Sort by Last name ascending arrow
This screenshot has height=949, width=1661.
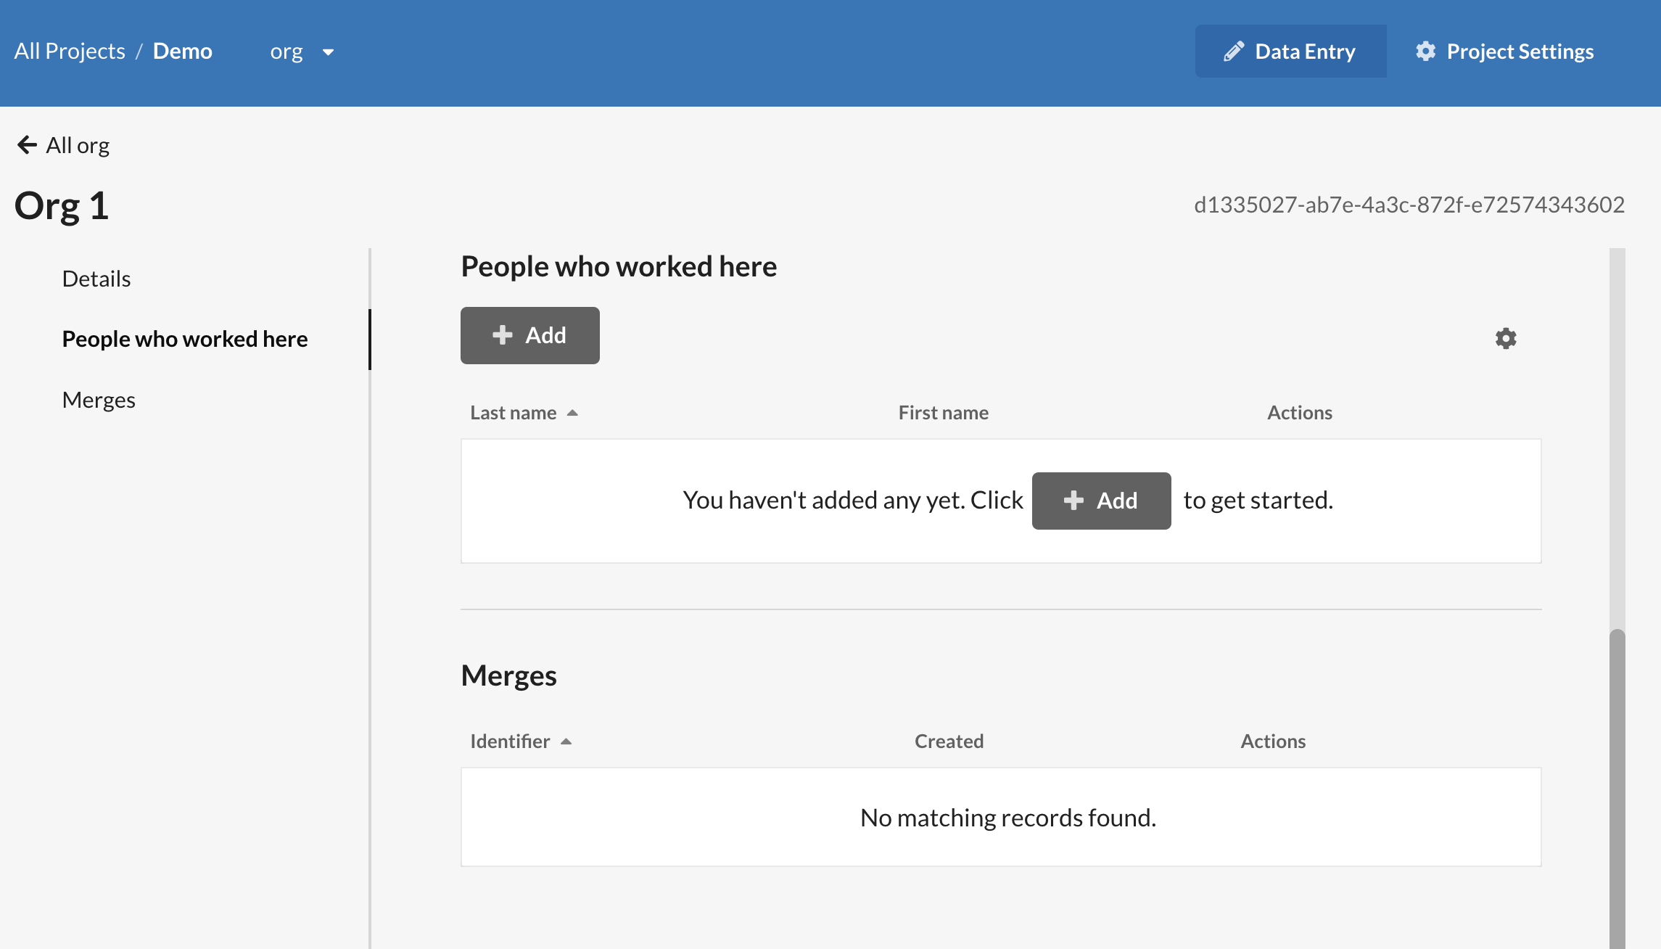572,413
